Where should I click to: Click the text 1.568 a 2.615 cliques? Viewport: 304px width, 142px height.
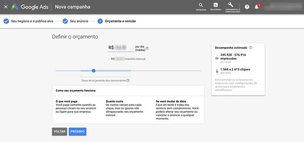pos(235,69)
